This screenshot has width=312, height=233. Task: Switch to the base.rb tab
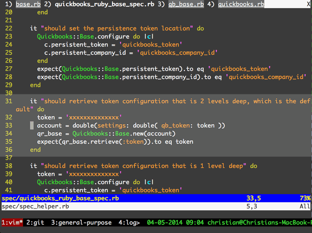[28, 4]
